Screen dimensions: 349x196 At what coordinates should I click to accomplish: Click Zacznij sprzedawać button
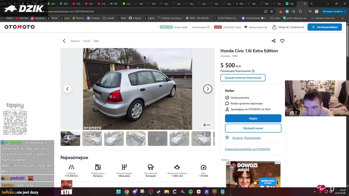coord(325,27)
